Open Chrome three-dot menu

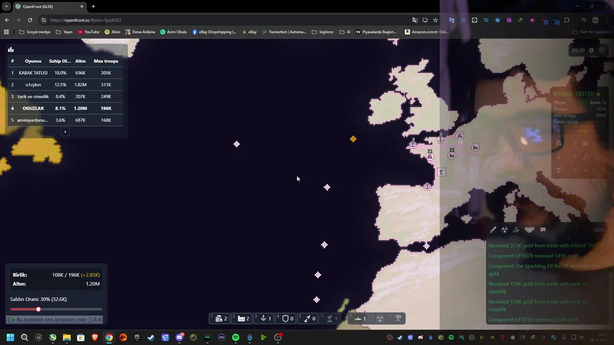606,20
